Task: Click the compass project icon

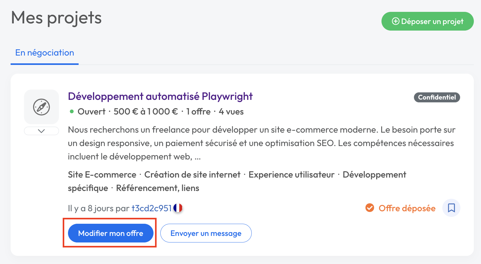Action: tap(41, 107)
